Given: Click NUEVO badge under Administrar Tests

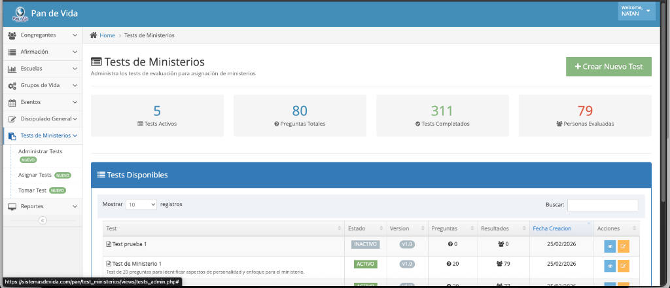Looking at the screenshot, I should (x=27, y=160).
